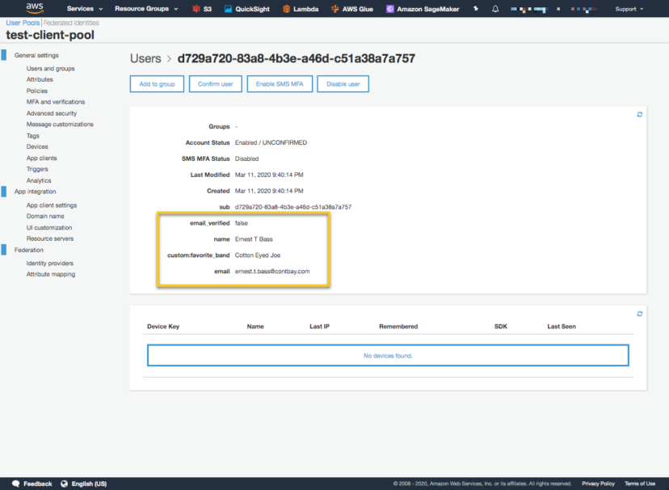Viewport: 669px width, 490px height.
Task: Switch to MFA and verifications section
Action: 56,101
